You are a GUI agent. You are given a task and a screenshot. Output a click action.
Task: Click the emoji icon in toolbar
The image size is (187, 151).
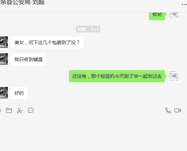point(0,110)
